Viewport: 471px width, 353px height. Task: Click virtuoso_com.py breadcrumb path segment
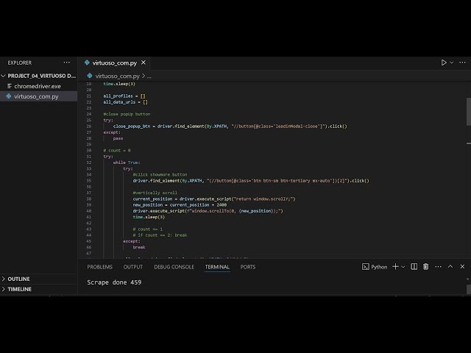click(x=117, y=76)
